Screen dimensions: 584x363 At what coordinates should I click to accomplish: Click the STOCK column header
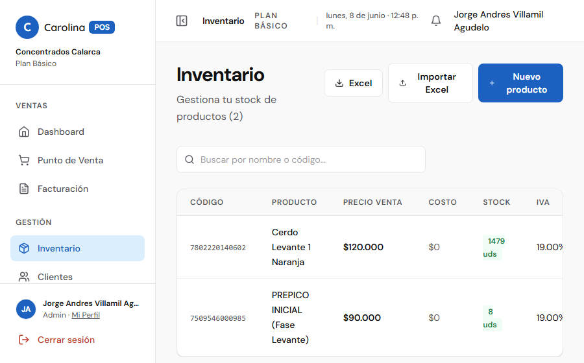(496, 202)
